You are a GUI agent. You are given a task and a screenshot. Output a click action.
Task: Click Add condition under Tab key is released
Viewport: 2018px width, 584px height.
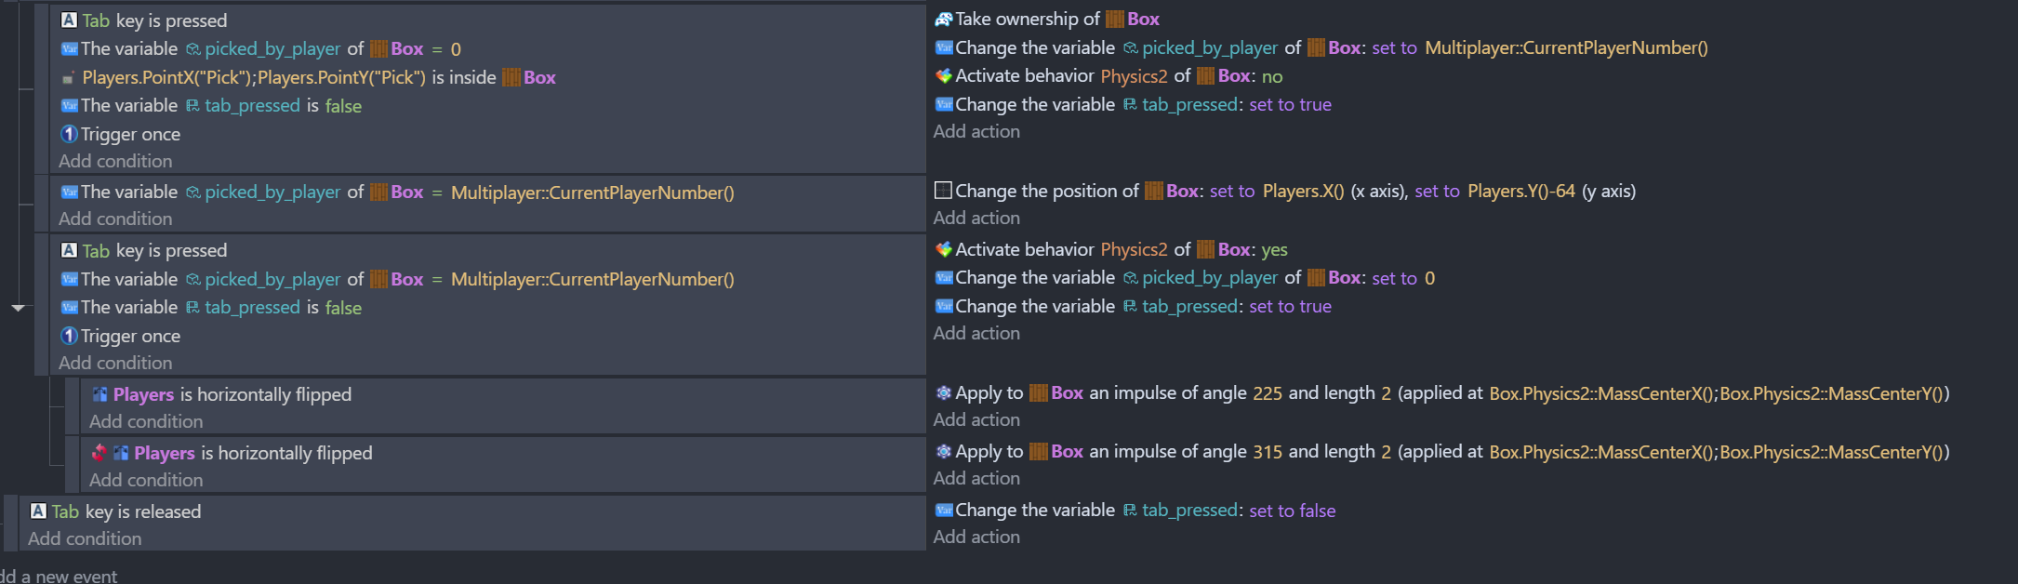click(85, 538)
